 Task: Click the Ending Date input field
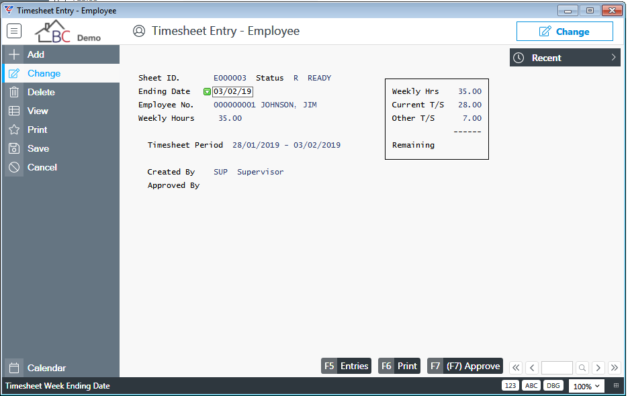tap(232, 92)
